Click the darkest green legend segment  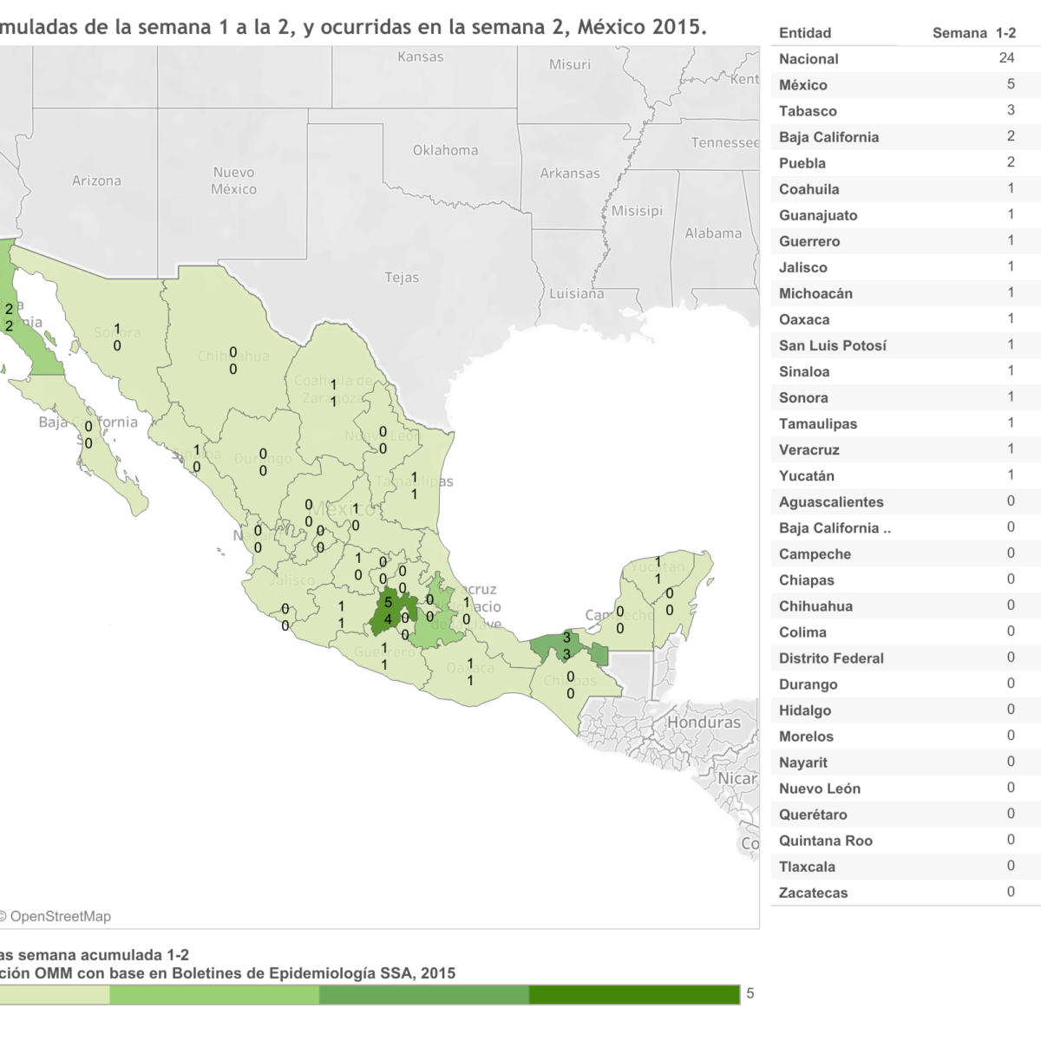click(x=633, y=994)
